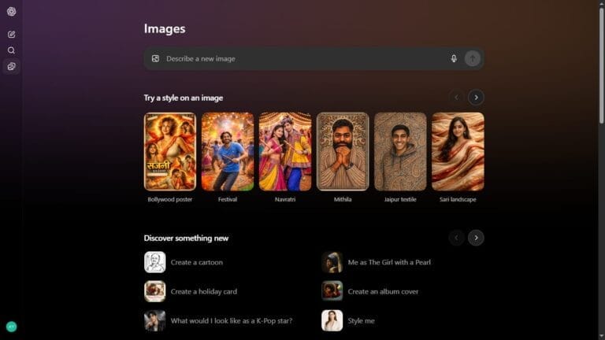Pick the Navratri style card
The height and width of the screenshot is (340, 605).
tap(285, 151)
